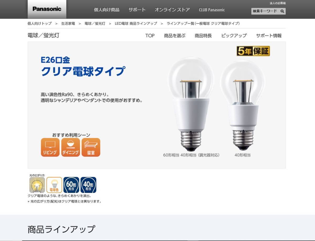This screenshot has width=315, height=241.
Task: Open CLUB Panasonic link
Action: 212,10
